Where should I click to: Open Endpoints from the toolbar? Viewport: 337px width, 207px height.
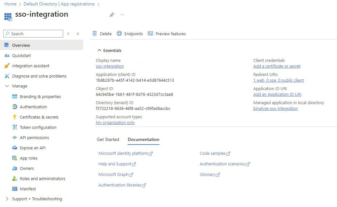[x=130, y=34]
